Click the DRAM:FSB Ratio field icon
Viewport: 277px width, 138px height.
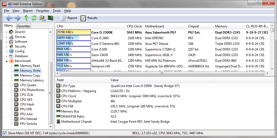[58, 116]
